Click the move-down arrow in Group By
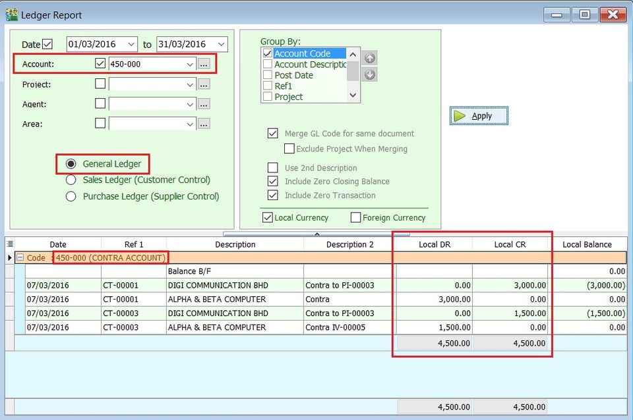Screen dimensions: 633x420 click(x=369, y=74)
